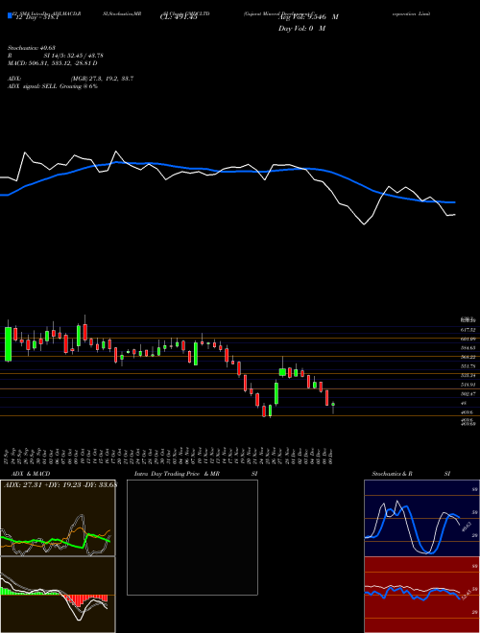Click the Stochastics: 49.63 value
480x633 pixels.
(32, 48)
